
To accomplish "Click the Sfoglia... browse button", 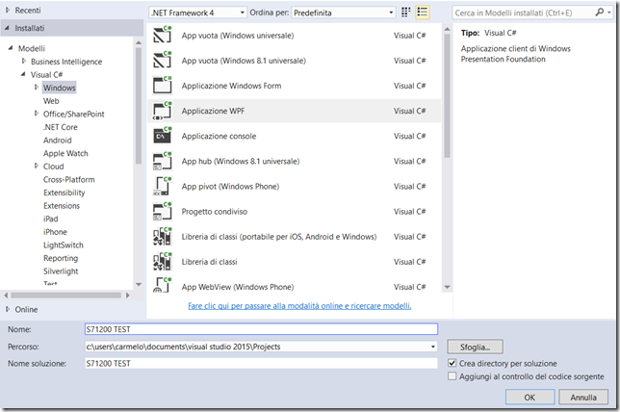I will tap(475, 347).
